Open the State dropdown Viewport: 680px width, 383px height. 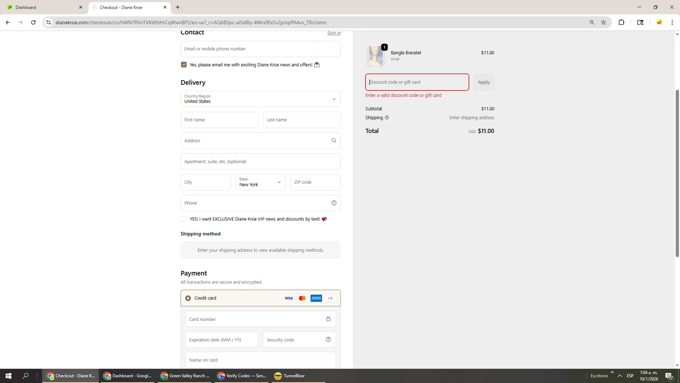pyautogui.click(x=261, y=182)
